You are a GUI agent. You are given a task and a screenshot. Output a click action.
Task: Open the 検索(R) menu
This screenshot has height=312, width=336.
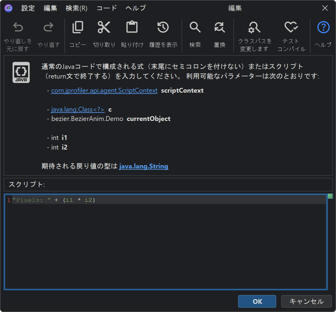[77, 8]
